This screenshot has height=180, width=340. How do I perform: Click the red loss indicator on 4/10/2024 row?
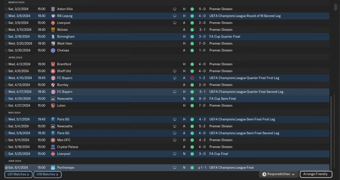[x=192, y=78]
